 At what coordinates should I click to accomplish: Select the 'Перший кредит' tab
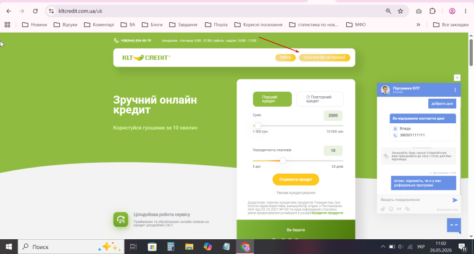click(272, 99)
